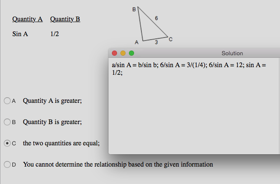
Task: Click the Sin A value
Action: tap(20, 34)
